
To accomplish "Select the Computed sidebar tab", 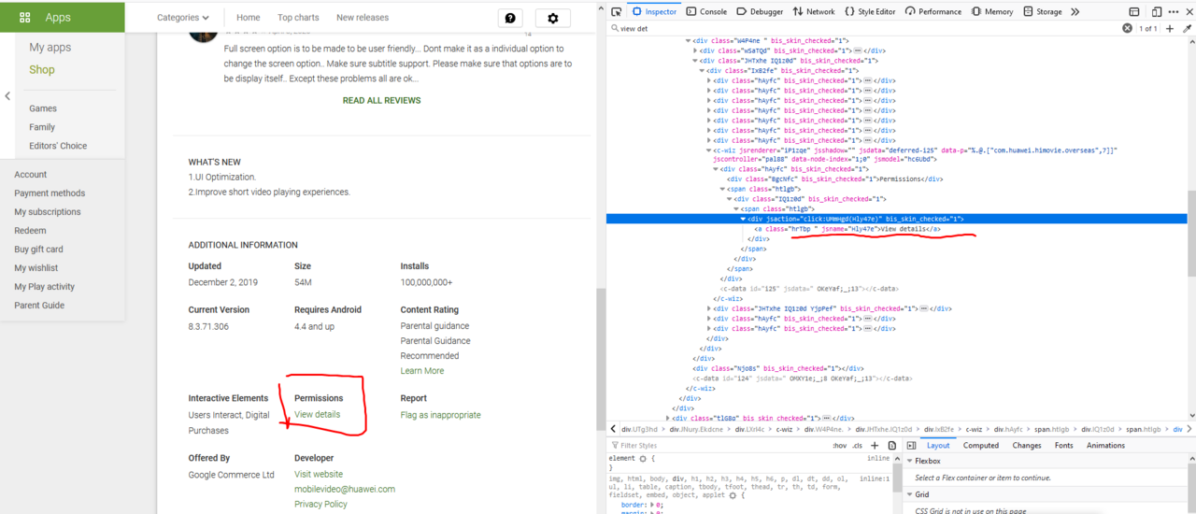I will point(981,446).
